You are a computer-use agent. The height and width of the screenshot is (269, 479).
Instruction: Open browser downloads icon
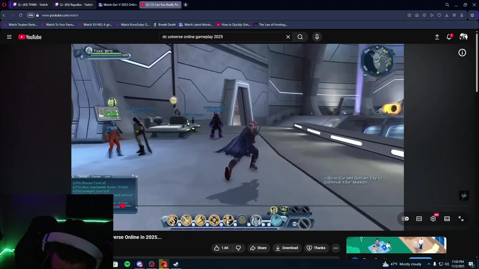pyautogui.click(x=447, y=15)
